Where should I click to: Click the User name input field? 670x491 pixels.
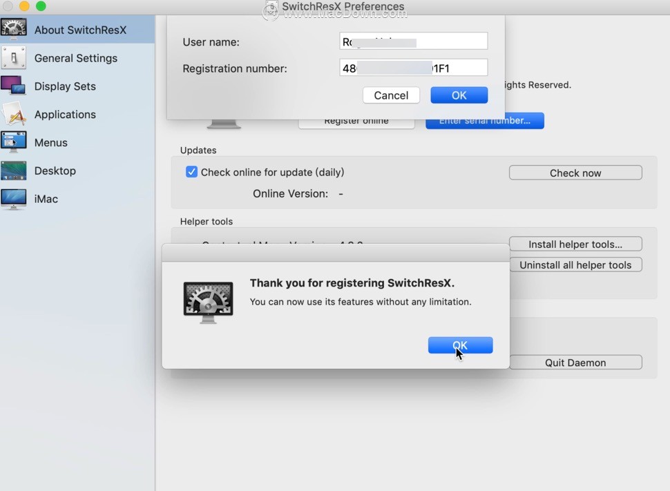413,41
